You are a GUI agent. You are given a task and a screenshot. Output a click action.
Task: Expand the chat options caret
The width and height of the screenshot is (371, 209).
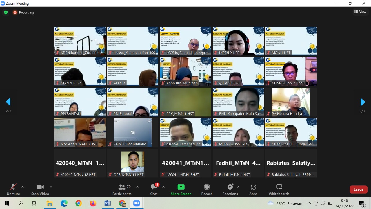(163, 187)
